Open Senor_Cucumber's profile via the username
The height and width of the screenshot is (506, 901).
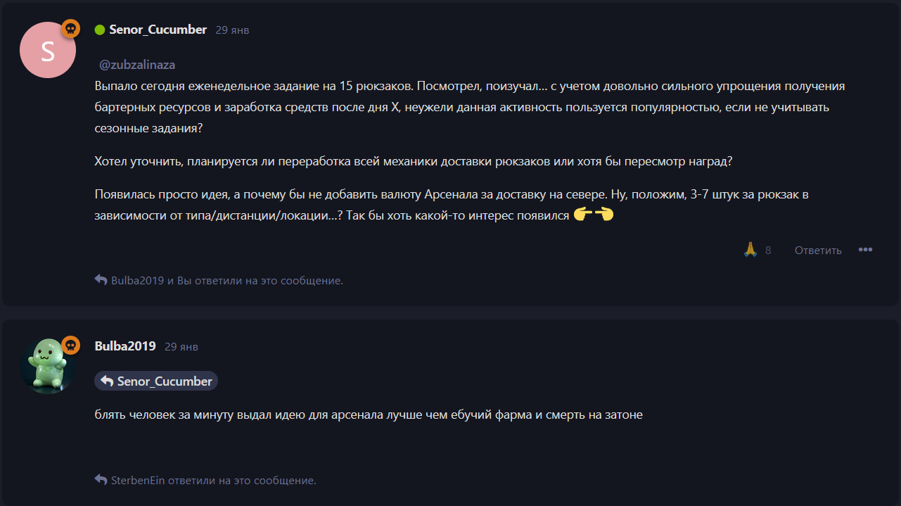158,30
